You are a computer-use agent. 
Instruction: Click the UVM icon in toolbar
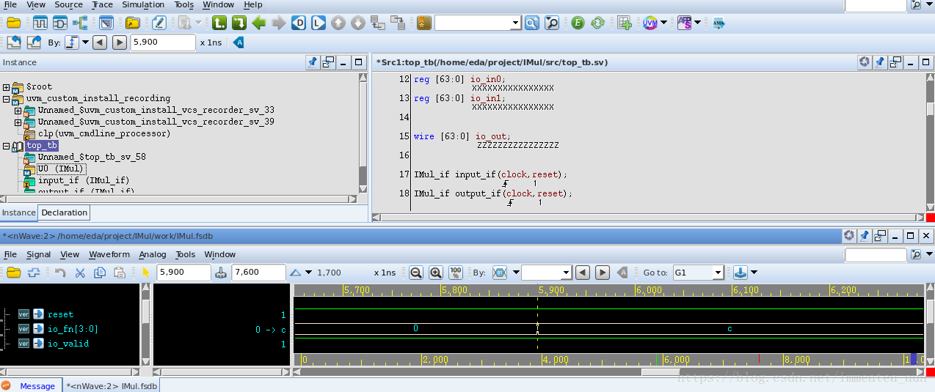point(650,23)
